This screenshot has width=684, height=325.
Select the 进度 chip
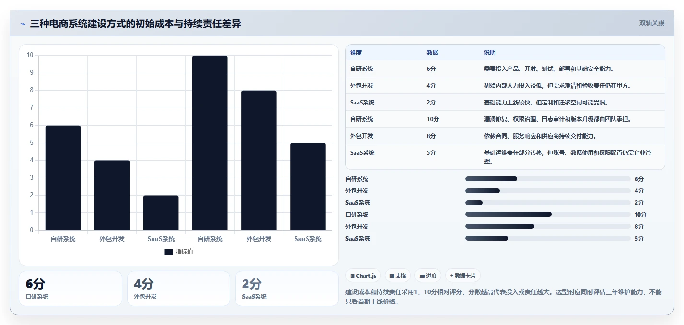pyautogui.click(x=427, y=276)
